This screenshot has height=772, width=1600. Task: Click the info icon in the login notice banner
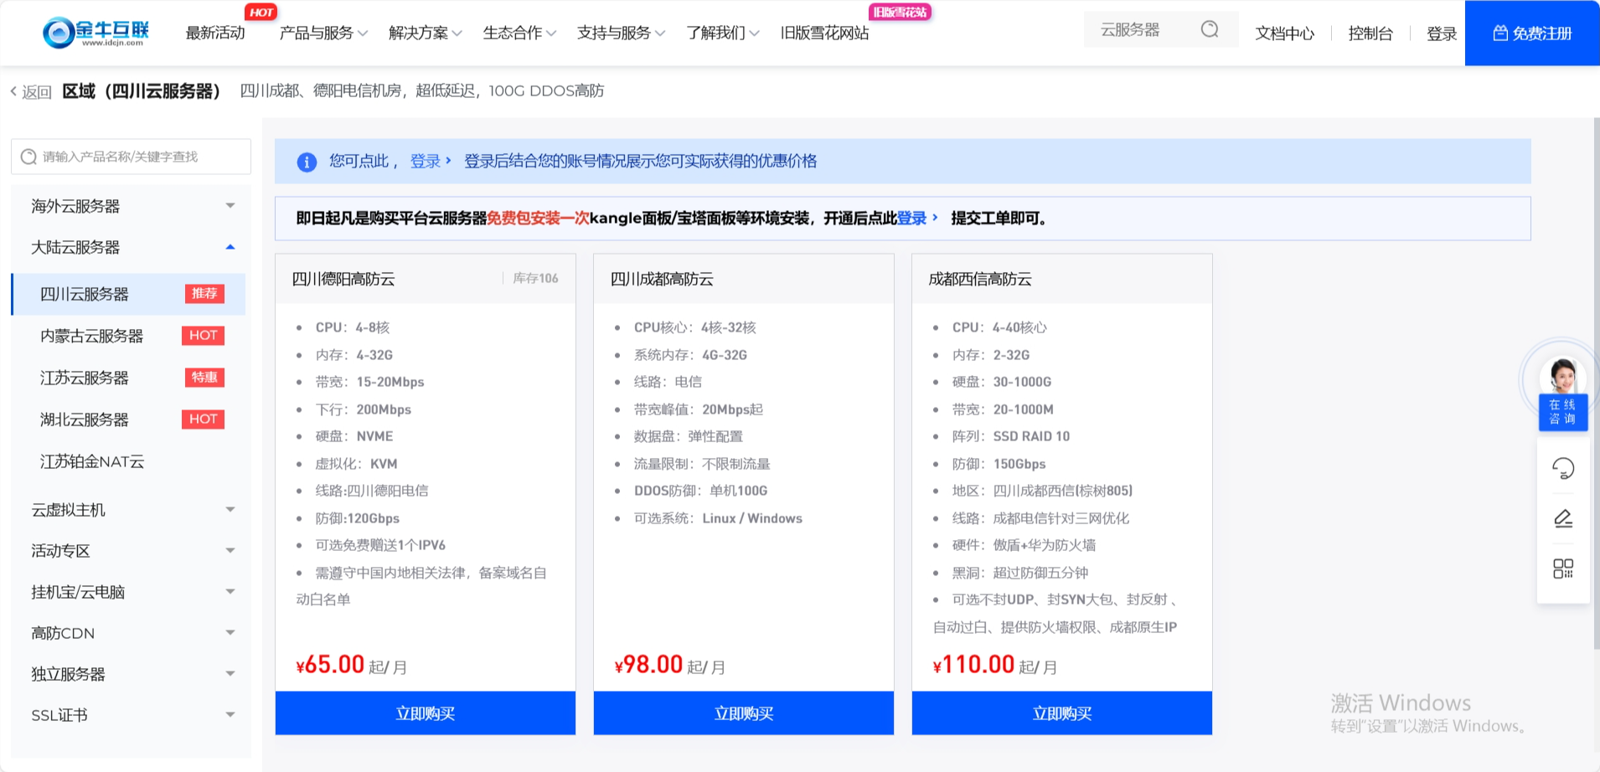tap(307, 161)
